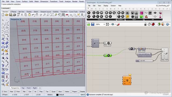
Task: Switch to the Front viewport tab
Action: tap(28, 88)
